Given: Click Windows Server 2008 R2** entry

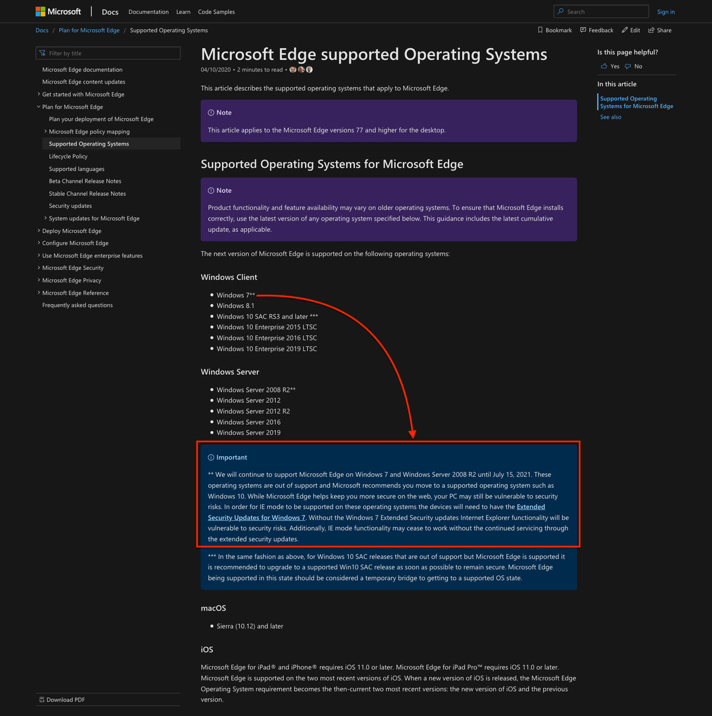Looking at the screenshot, I should [x=256, y=390].
